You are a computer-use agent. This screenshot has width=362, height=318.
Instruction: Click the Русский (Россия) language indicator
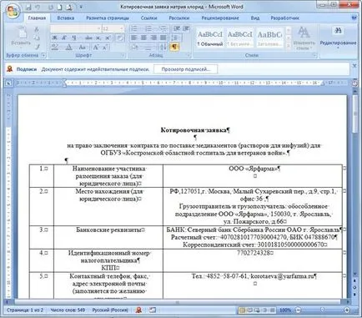point(110,310)
